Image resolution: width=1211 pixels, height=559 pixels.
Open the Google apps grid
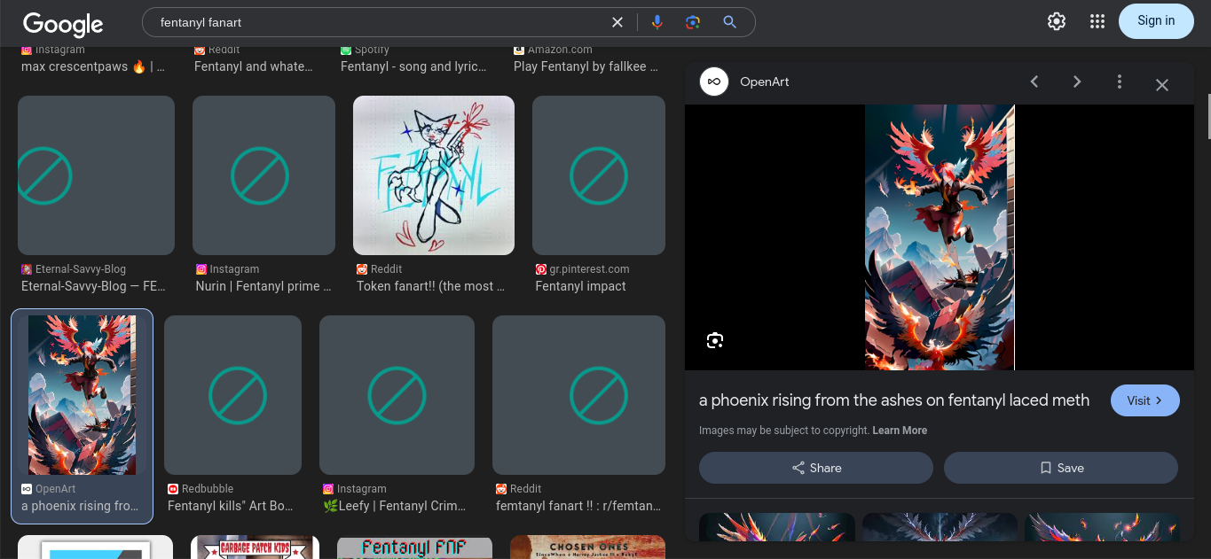click(1097, 21)
